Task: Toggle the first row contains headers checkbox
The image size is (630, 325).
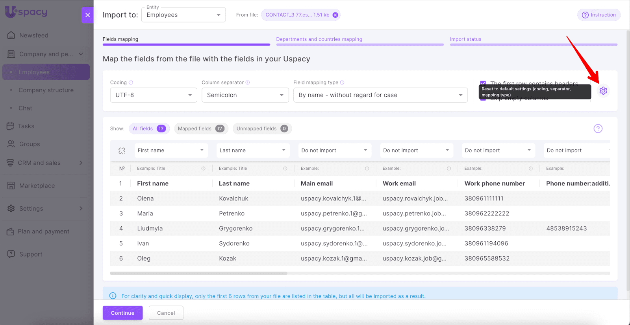Action: click(483, 83)
